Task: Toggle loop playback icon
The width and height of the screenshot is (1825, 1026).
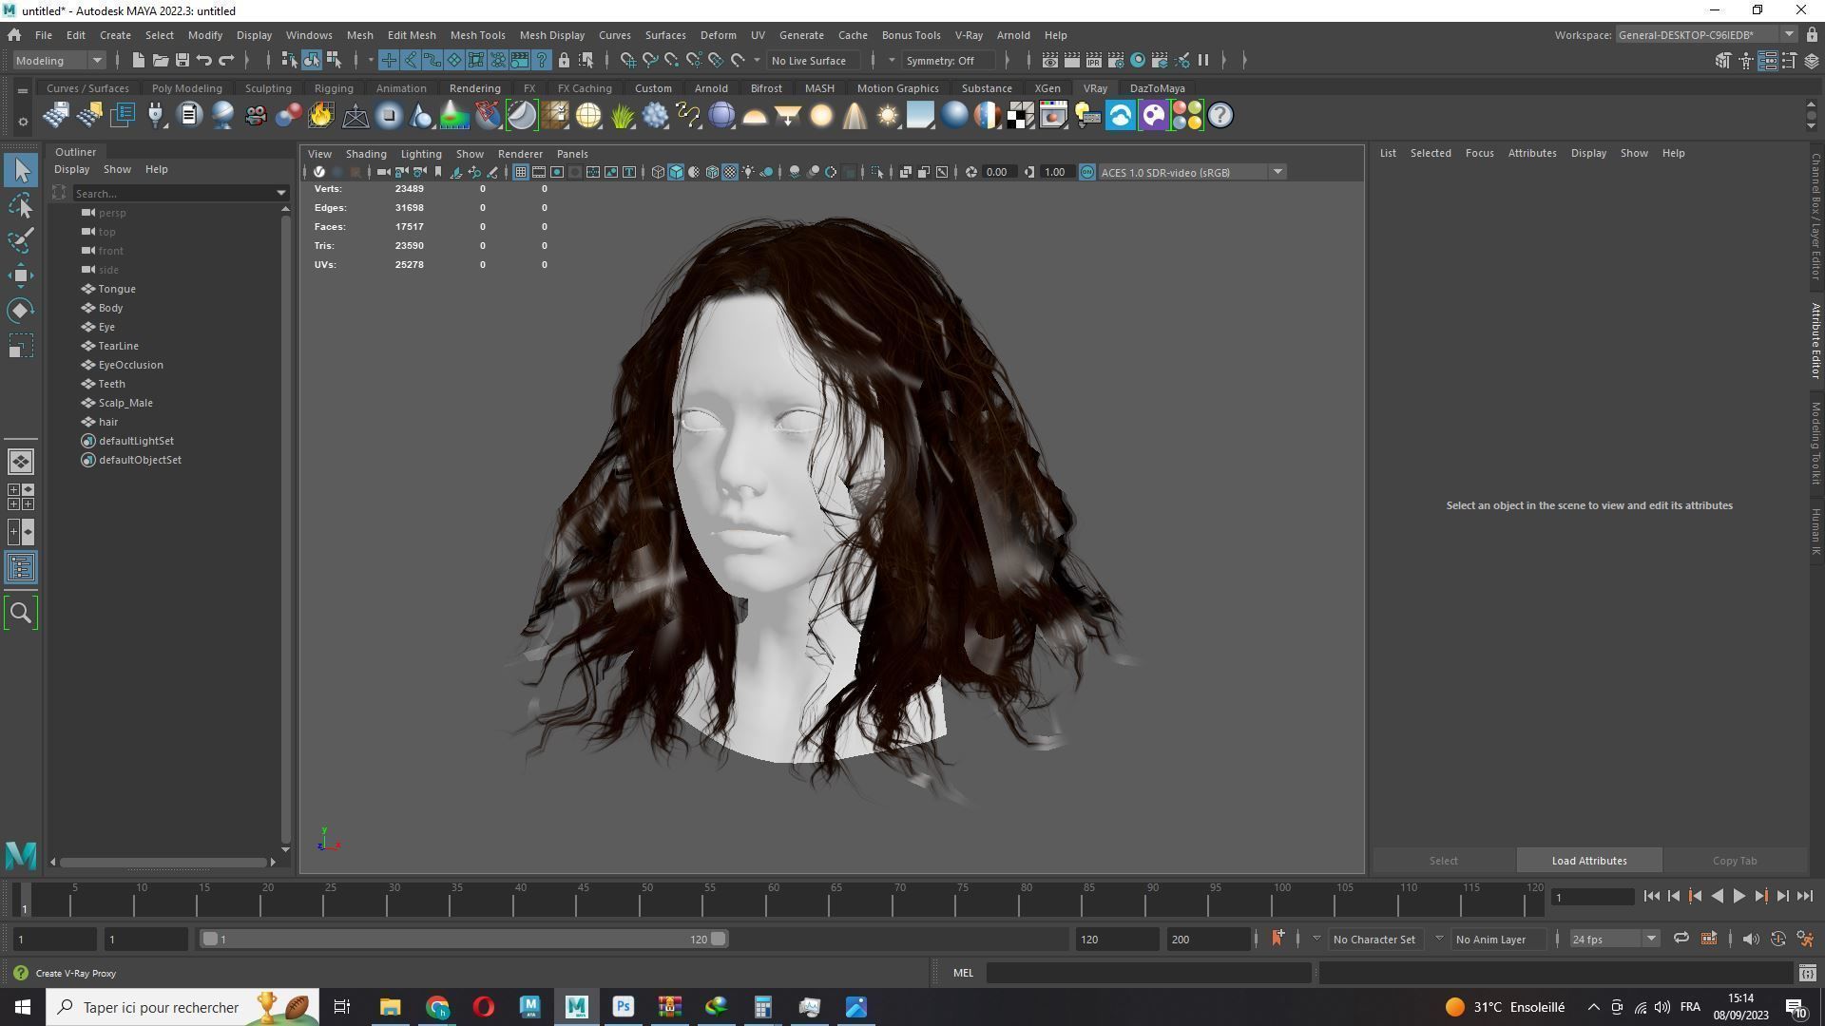Action: 1681,939
